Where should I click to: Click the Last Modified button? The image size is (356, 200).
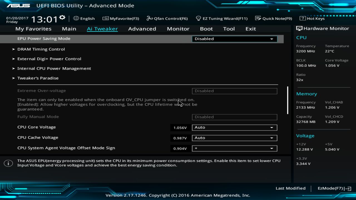click(x=290, y=188)
